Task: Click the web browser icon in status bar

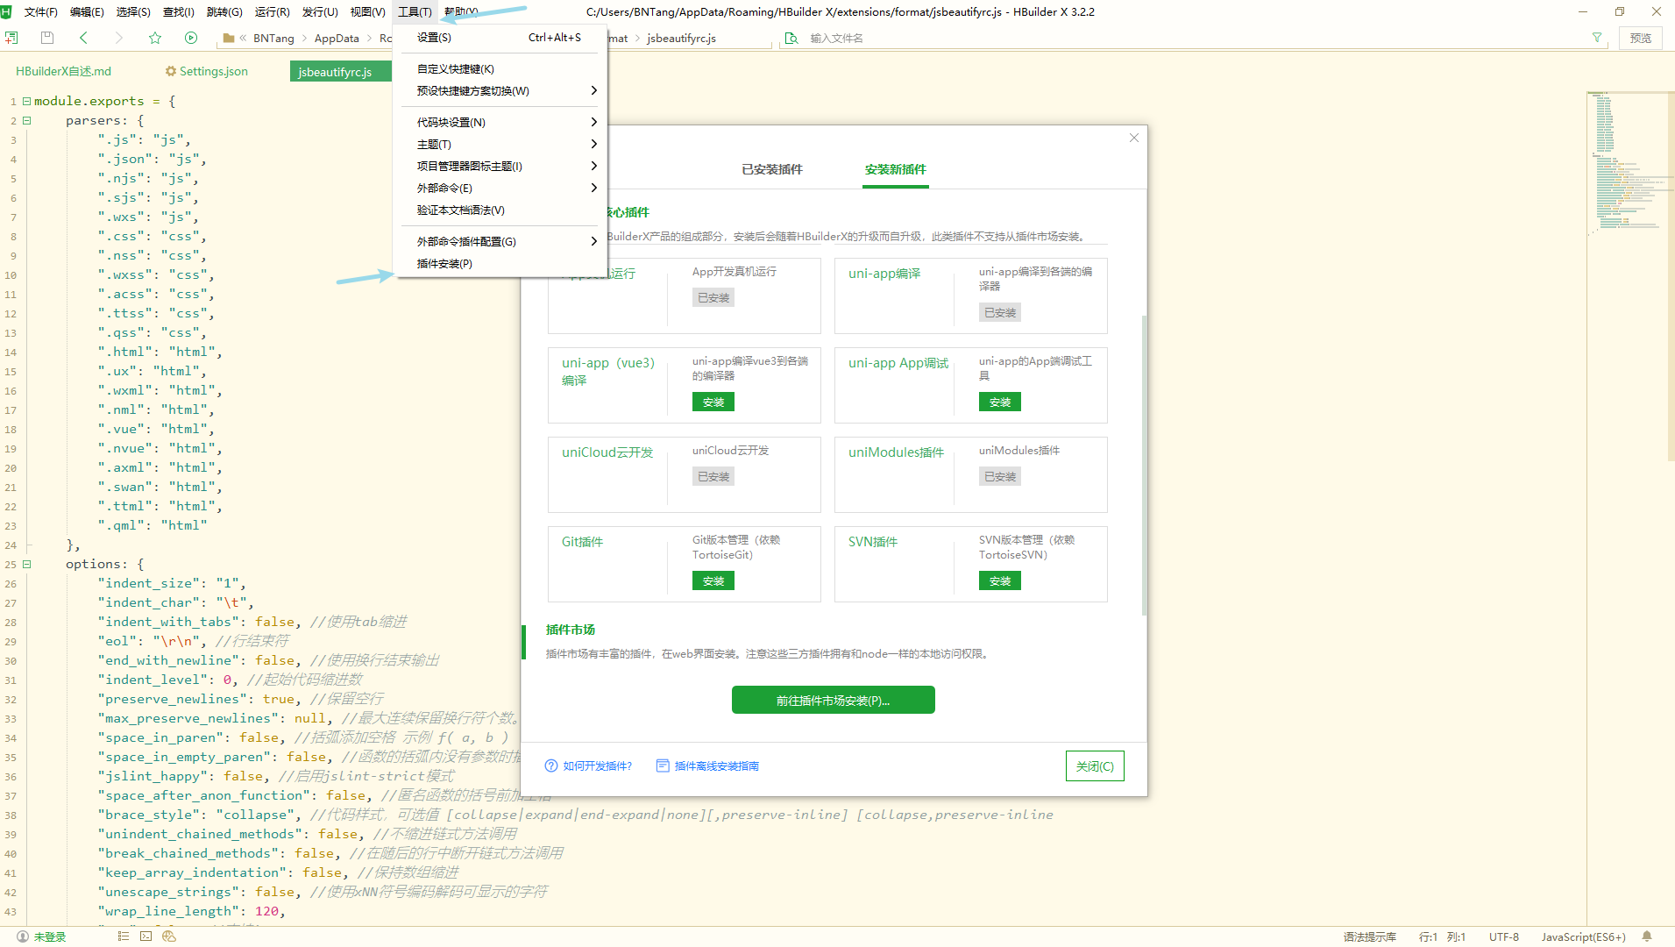Action: (x=169, y=936)
